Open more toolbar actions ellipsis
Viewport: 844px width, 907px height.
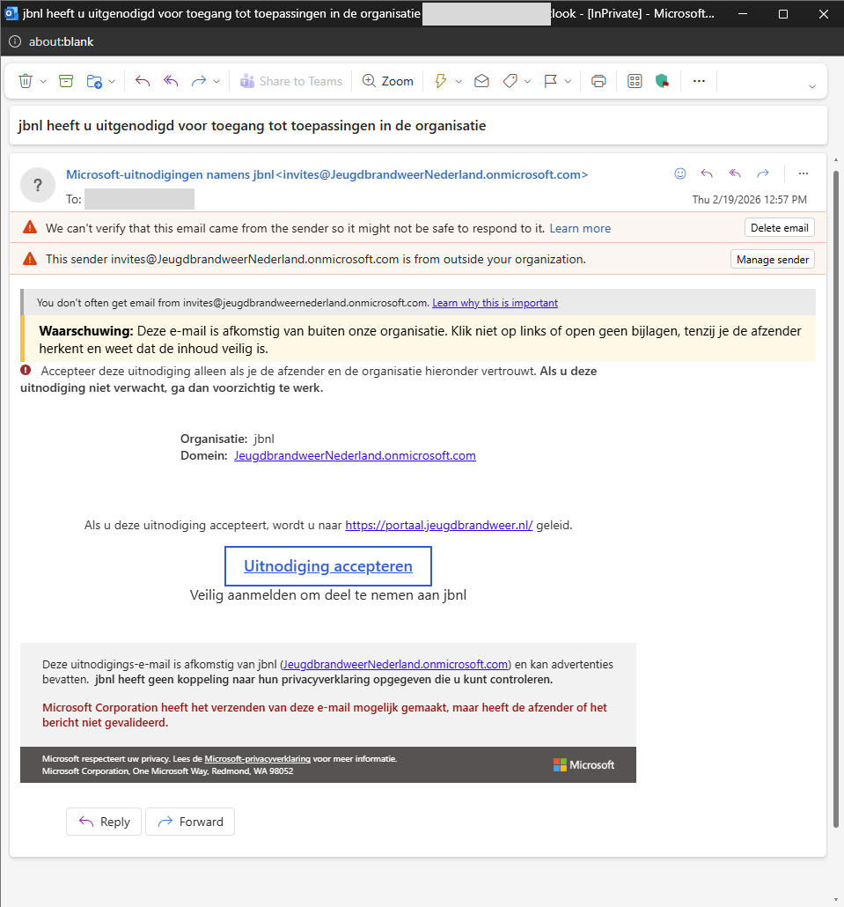click(x=699, y=81)
